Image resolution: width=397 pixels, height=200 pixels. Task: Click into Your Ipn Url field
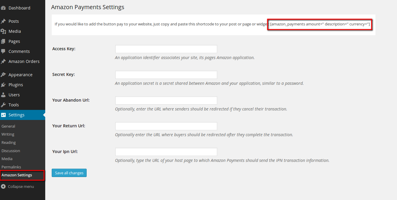tap(166, 152)
